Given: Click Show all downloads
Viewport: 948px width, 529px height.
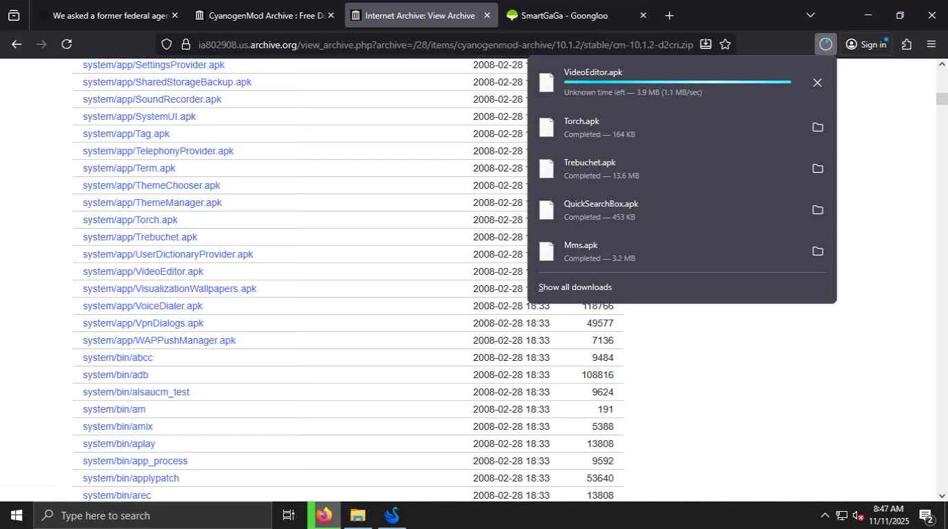Looking at the screenshot, I should (575, 287).
